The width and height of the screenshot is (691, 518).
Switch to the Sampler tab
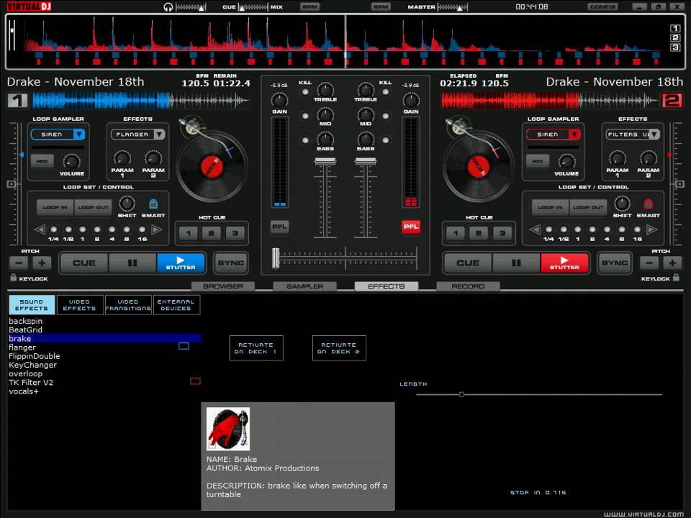click(304, 286)
